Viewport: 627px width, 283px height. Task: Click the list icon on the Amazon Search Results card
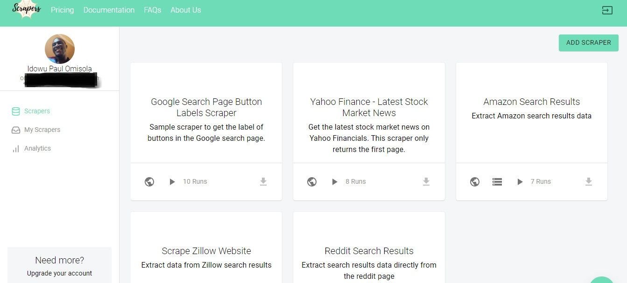coord(497,182)
